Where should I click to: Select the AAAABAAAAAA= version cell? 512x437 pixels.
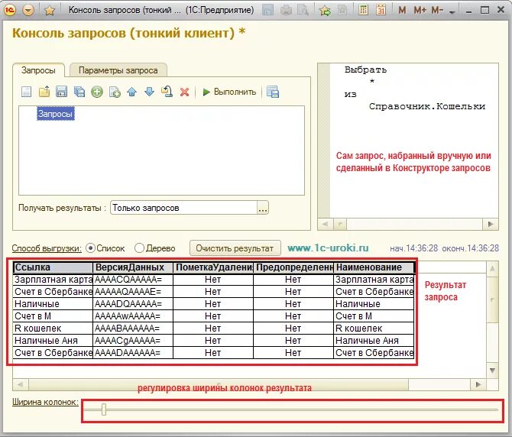(x=133, y=329)
